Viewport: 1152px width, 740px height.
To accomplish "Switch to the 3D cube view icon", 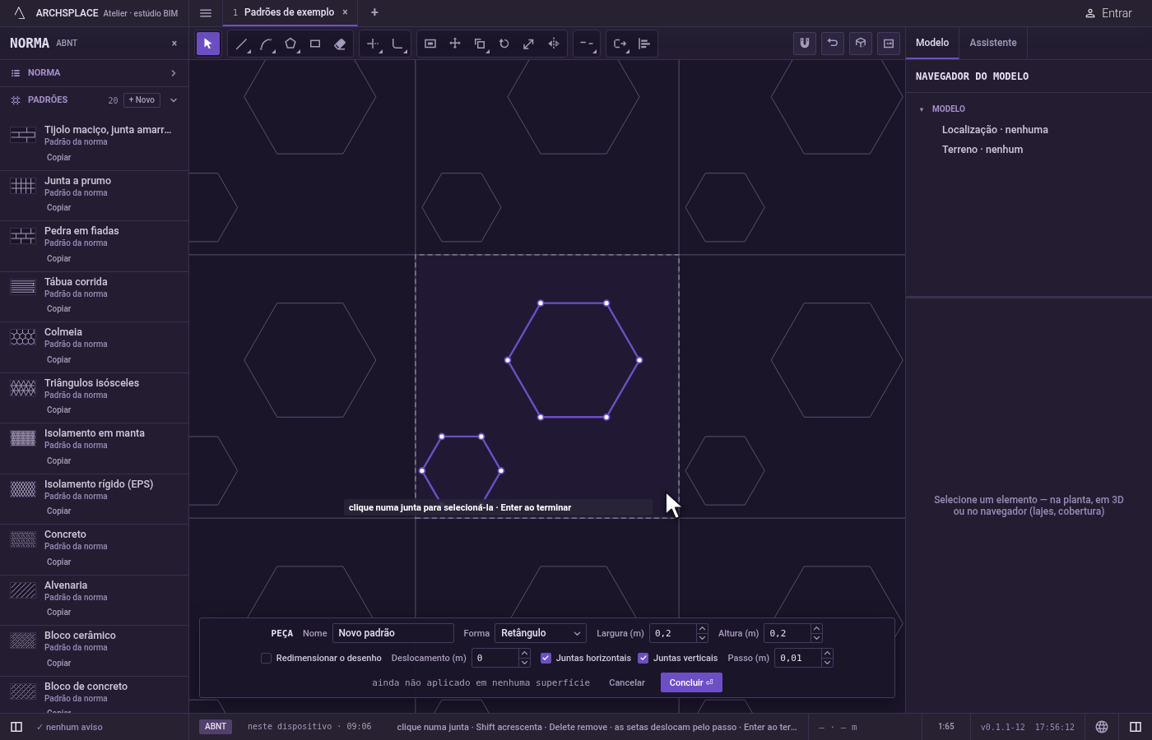I will (861, 43).
